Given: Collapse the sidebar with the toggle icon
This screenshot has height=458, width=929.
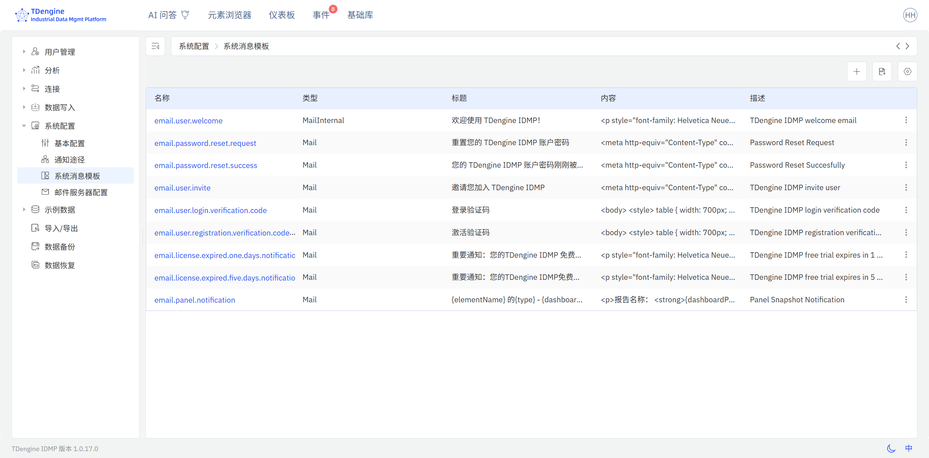Looking at the screenshot, I should 155,46.
